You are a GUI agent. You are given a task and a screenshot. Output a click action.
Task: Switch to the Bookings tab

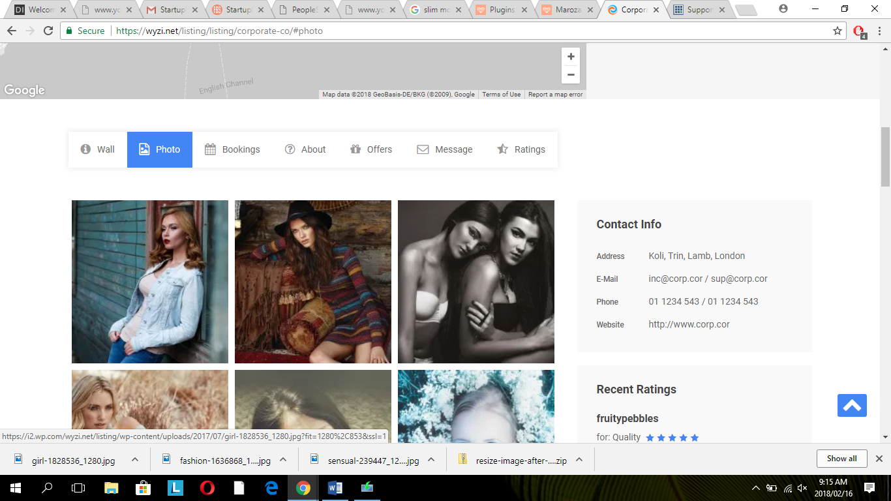click(232, 149)
